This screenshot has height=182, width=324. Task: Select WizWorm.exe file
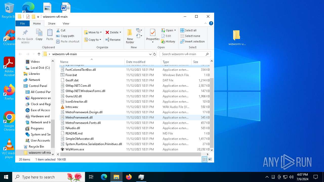[x=75, y=149]
